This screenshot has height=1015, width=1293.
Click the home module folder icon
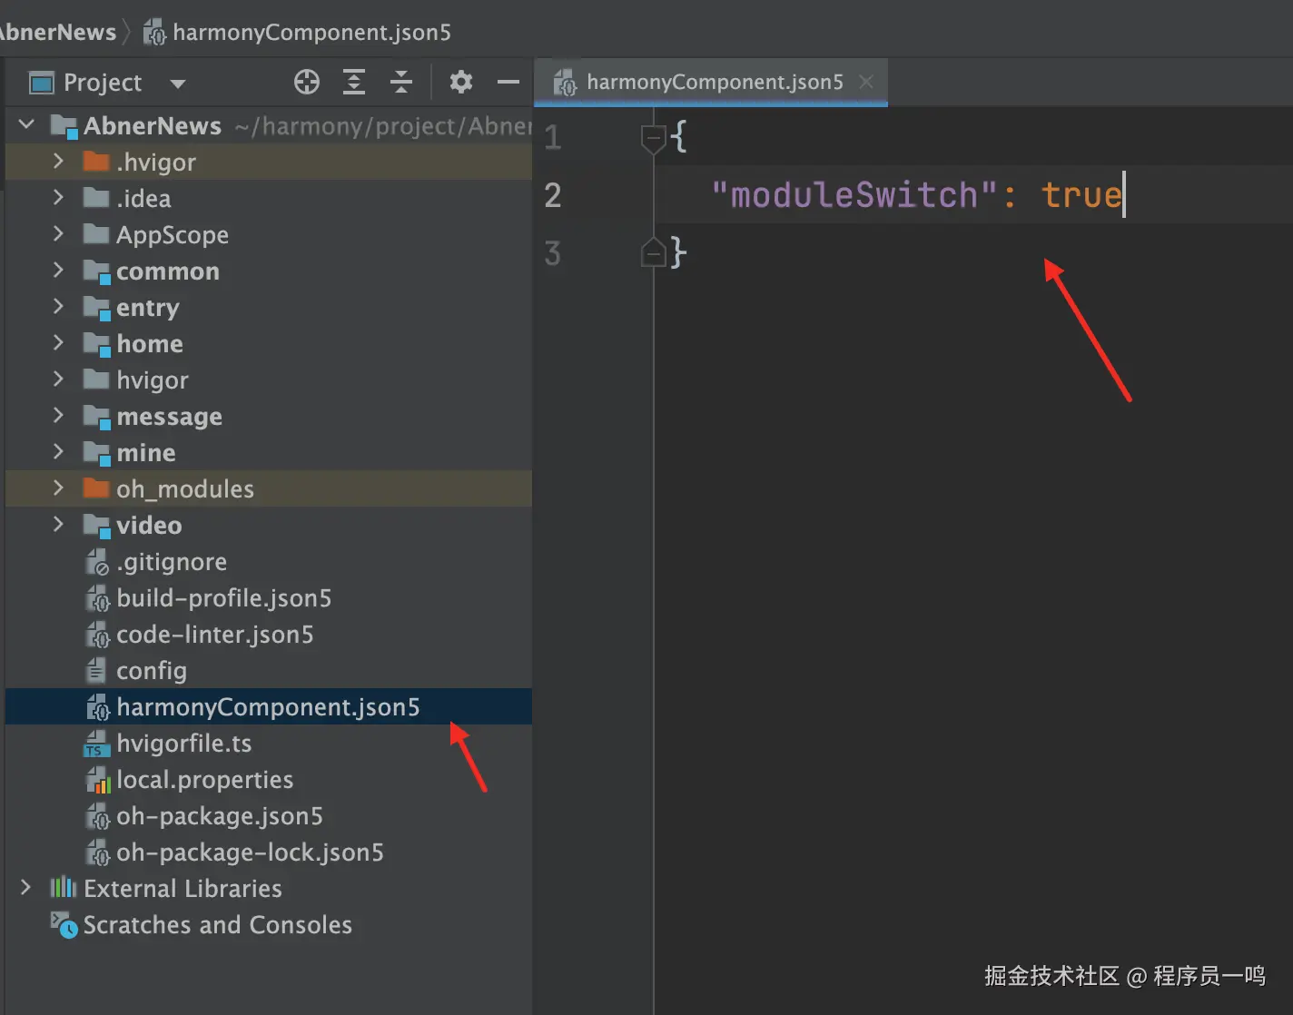pos(96,344)
